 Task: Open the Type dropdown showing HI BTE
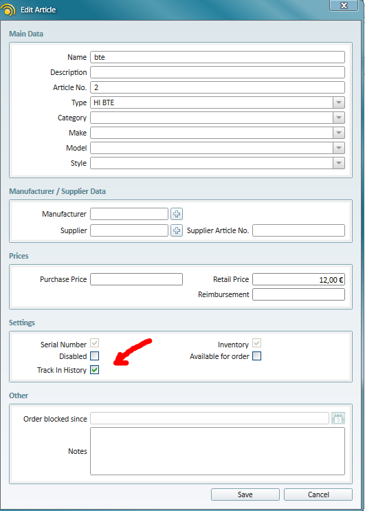point(339,102)
